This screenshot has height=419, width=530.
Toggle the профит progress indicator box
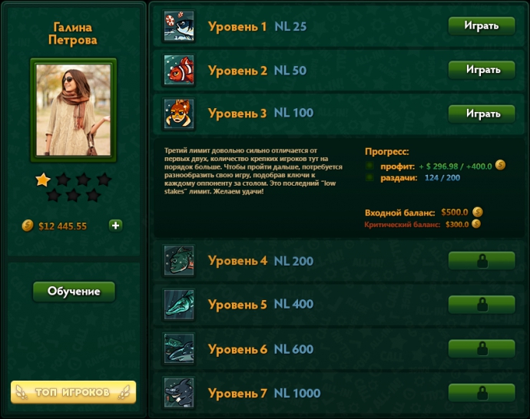coord(369,166)
